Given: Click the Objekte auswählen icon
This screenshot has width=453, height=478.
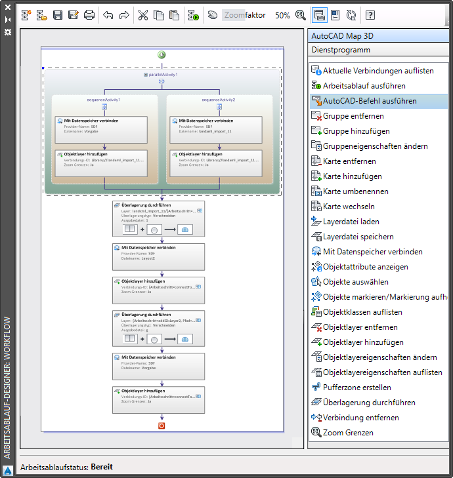Looking at the screenshot, I should 316,281.
